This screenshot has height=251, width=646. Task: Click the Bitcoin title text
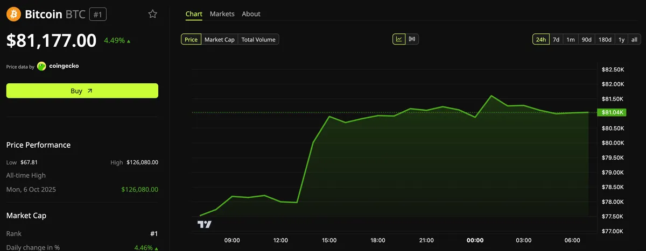pos(44,15)
